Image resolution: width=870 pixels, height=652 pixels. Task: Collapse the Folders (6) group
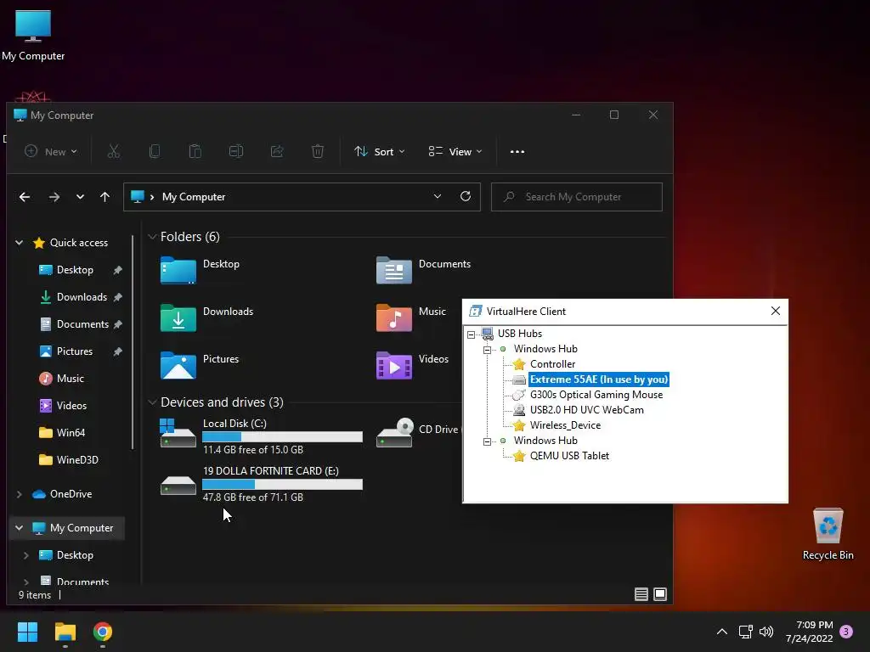coord(152,237)
